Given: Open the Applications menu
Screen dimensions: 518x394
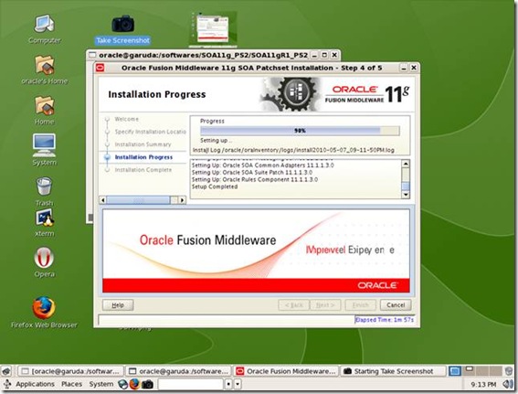Looking at the screenshot, I should pyautogui.click(x=35, y=384).
